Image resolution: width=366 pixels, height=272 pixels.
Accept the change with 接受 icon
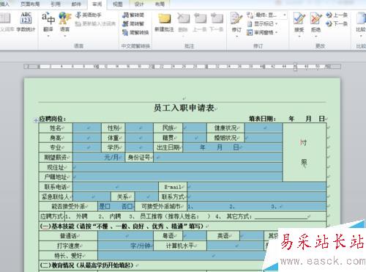tap(299, 19)
